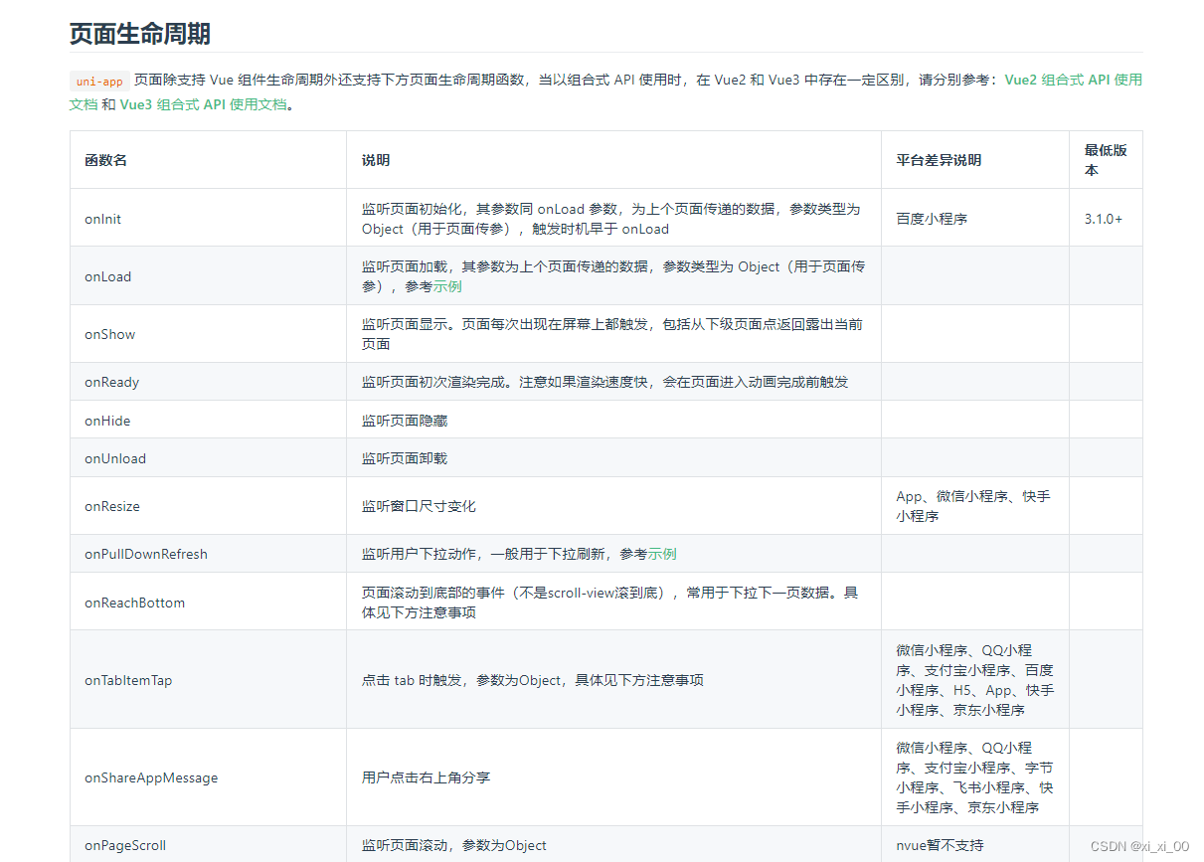Click the uni-app code tag
Screen dimensions: 1204x862
[98, 82]
